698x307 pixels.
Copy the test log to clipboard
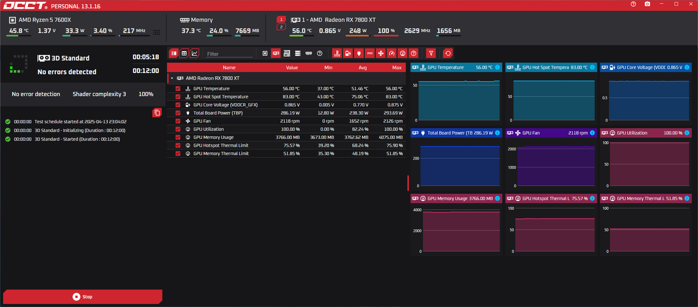pos(157,112)
